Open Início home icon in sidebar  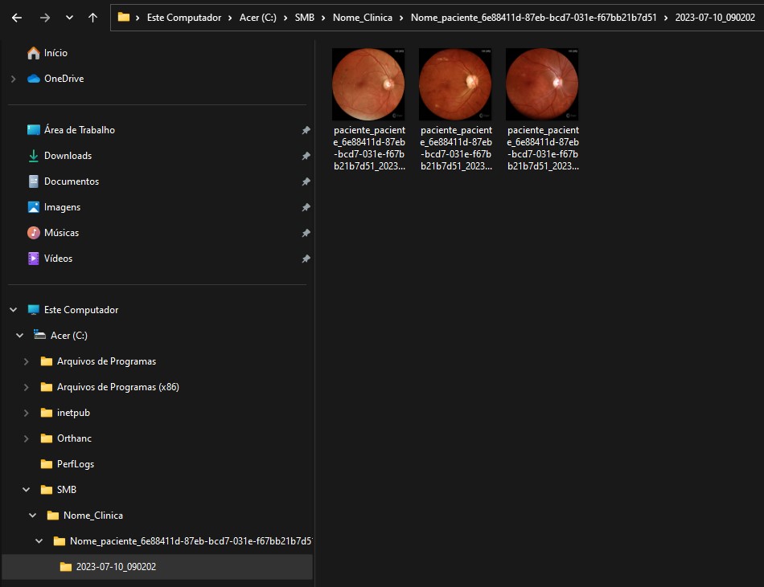tap(33, 53)
